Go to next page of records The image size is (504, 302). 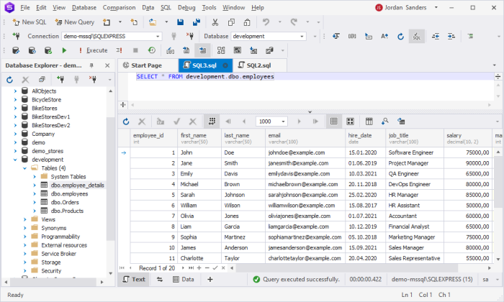point(298,122)
